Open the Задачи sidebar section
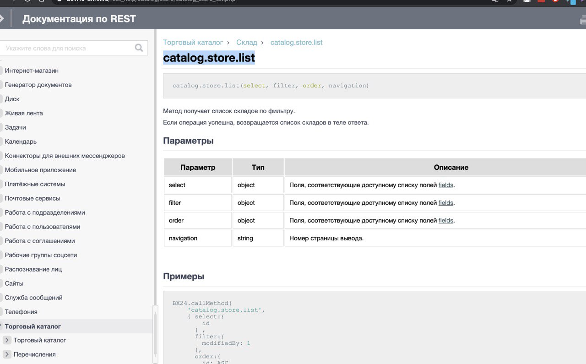Screen dimensions: 586x364 point(15,127)
